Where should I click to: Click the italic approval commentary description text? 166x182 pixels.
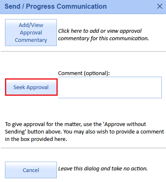[x=103, y=35]
